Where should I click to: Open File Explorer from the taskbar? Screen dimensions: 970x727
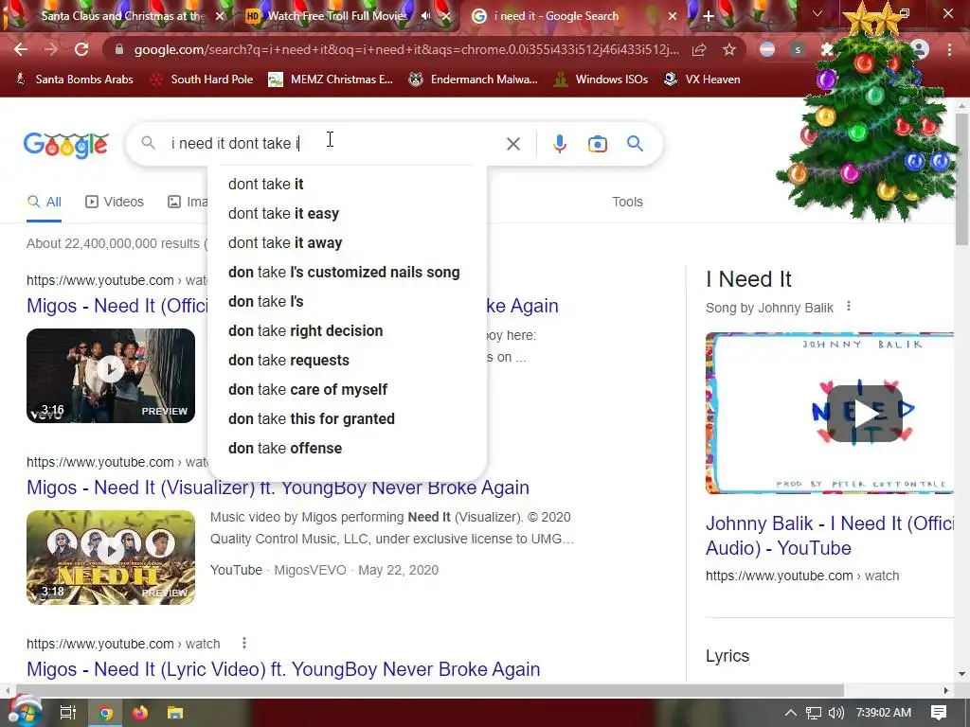click(x=175, y=713)
